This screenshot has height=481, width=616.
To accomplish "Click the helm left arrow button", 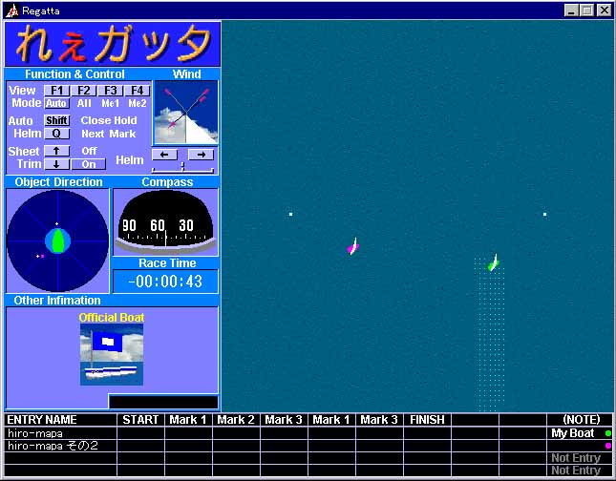I will pos(164,155).
